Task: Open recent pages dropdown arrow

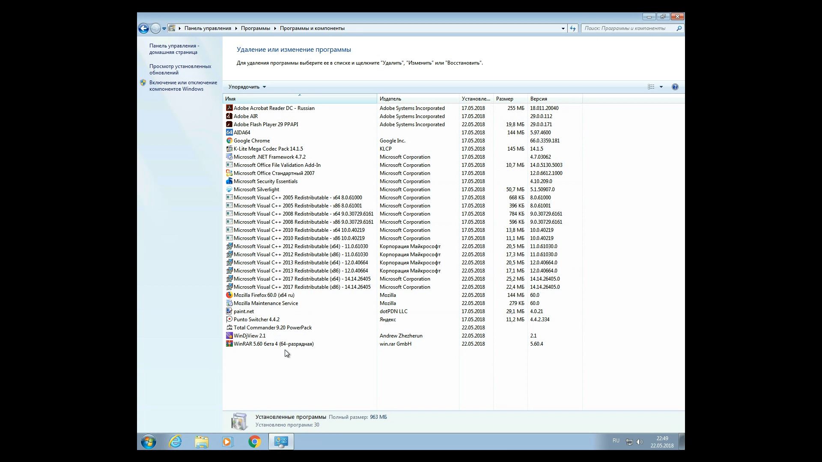Action: 164,29
